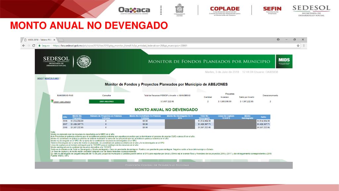The image size is (339, 191).
Task: Click the 'Fuente: MIDS y SFU' note
Action: [x=60, y=156]
